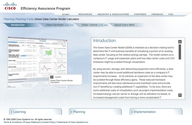This screenshot has height=125, width=192.
Task: Click the Cisco logo
Action: point(10,6)
